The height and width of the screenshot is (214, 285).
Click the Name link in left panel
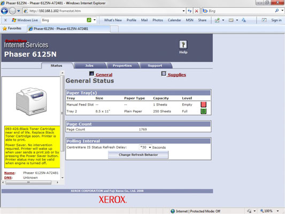pyautogui.click(x=10, y=173)
